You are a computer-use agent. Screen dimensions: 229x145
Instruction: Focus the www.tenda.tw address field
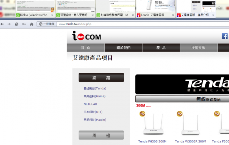pyautogui.click(x=143, y=24)
